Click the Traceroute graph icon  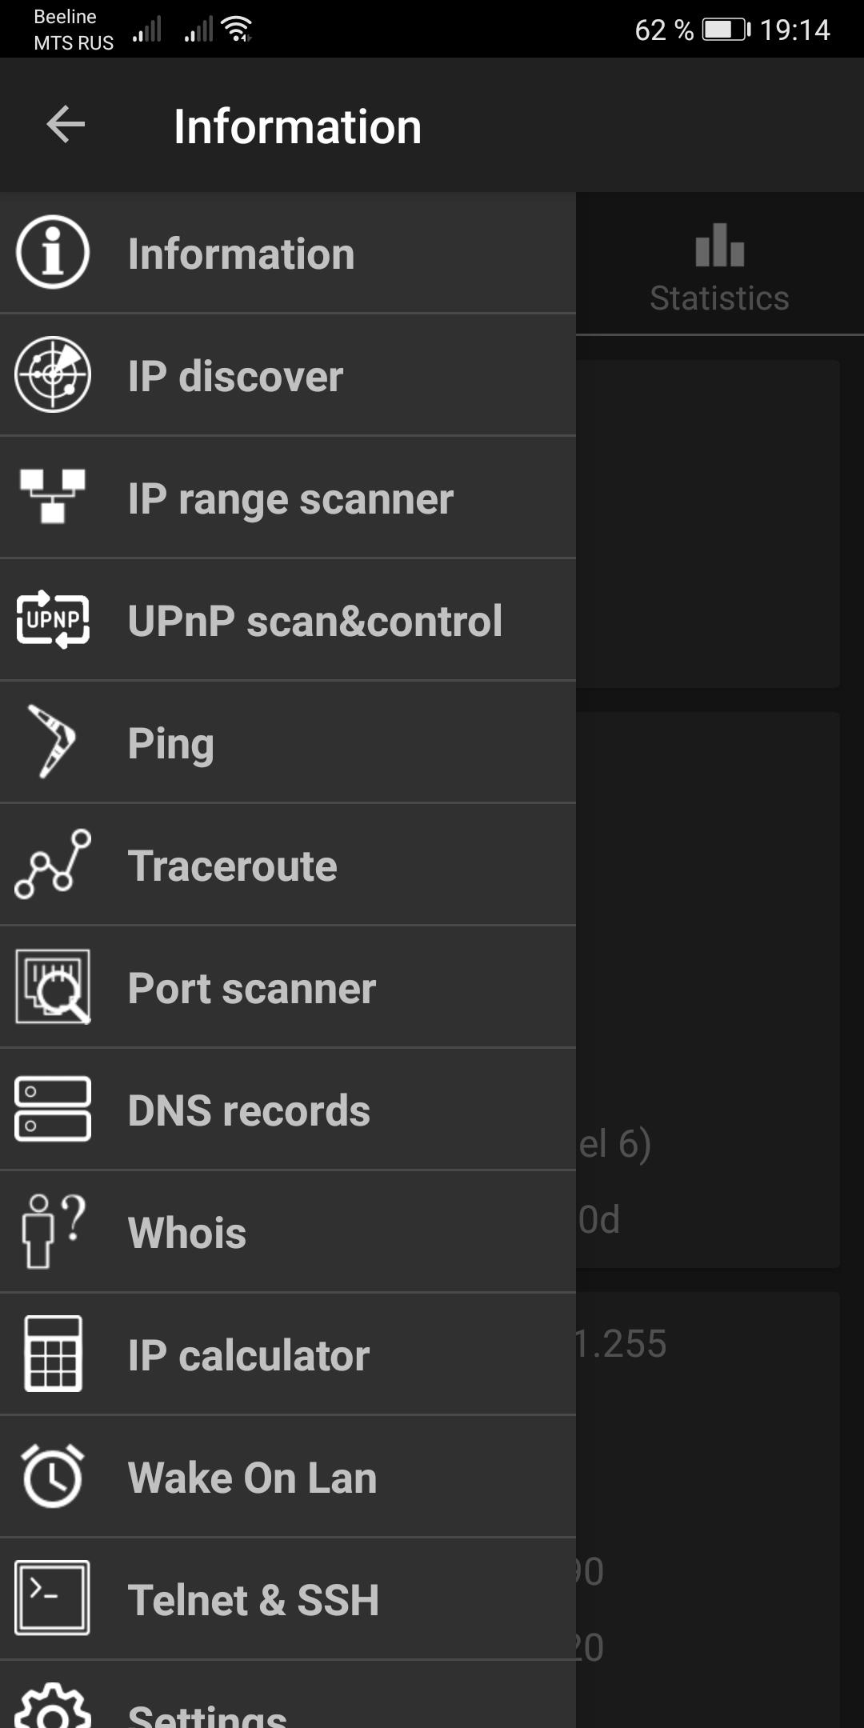tap(53, 864)
